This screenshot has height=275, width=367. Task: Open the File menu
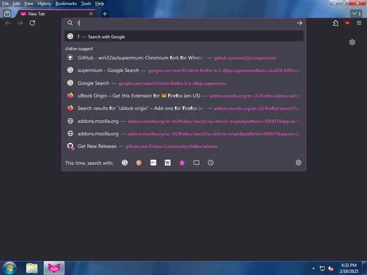click(x=5, y=4)
